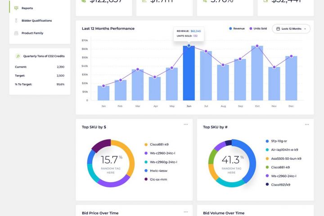This screenshot has width=324, height=216.
Task: Click the Glc-sx-mm legend label
Action: [158, 180]
